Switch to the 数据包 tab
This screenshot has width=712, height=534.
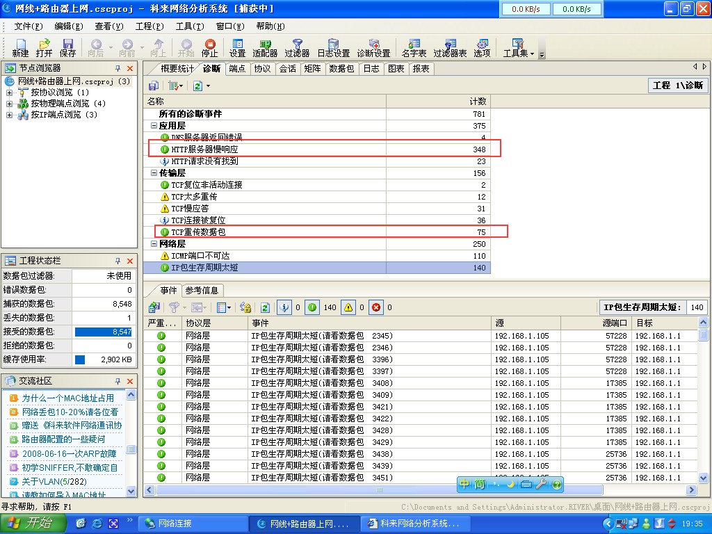click(x=341, y=69)
